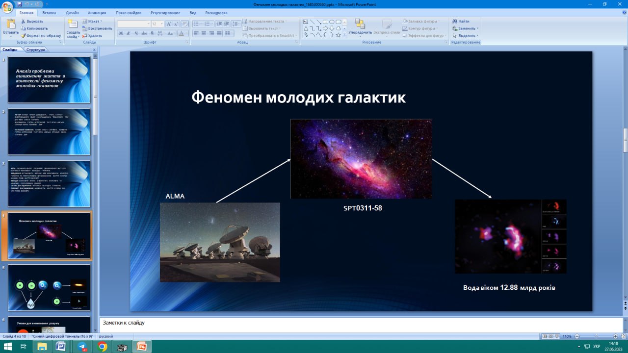628x353 pixels.
Task: Click the zoom slider handle in status bar
Action: point(596,336)
